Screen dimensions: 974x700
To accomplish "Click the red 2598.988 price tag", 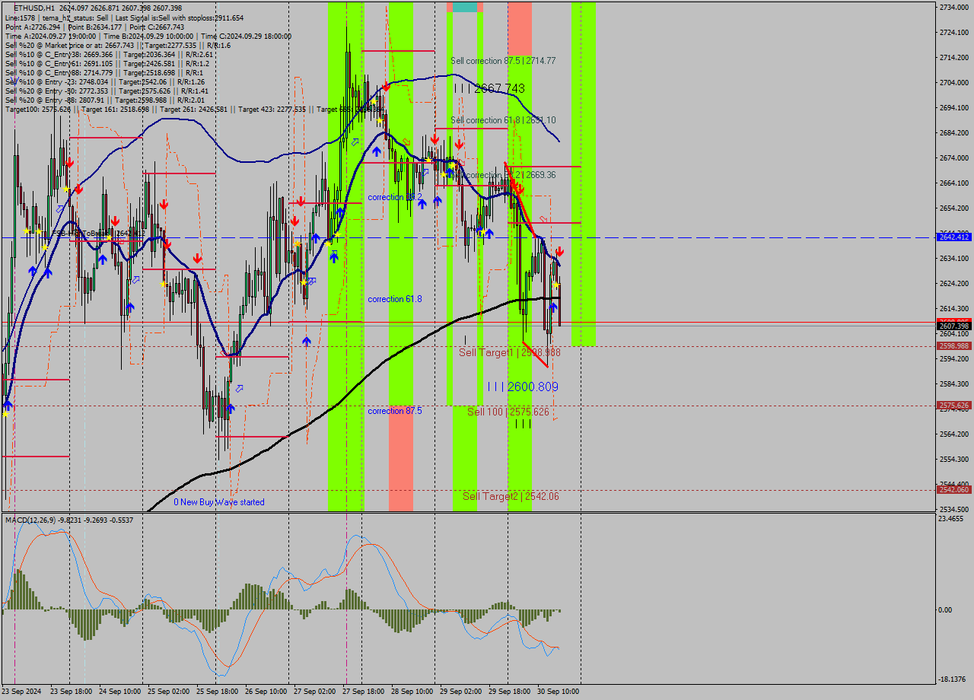I will 953,345.
